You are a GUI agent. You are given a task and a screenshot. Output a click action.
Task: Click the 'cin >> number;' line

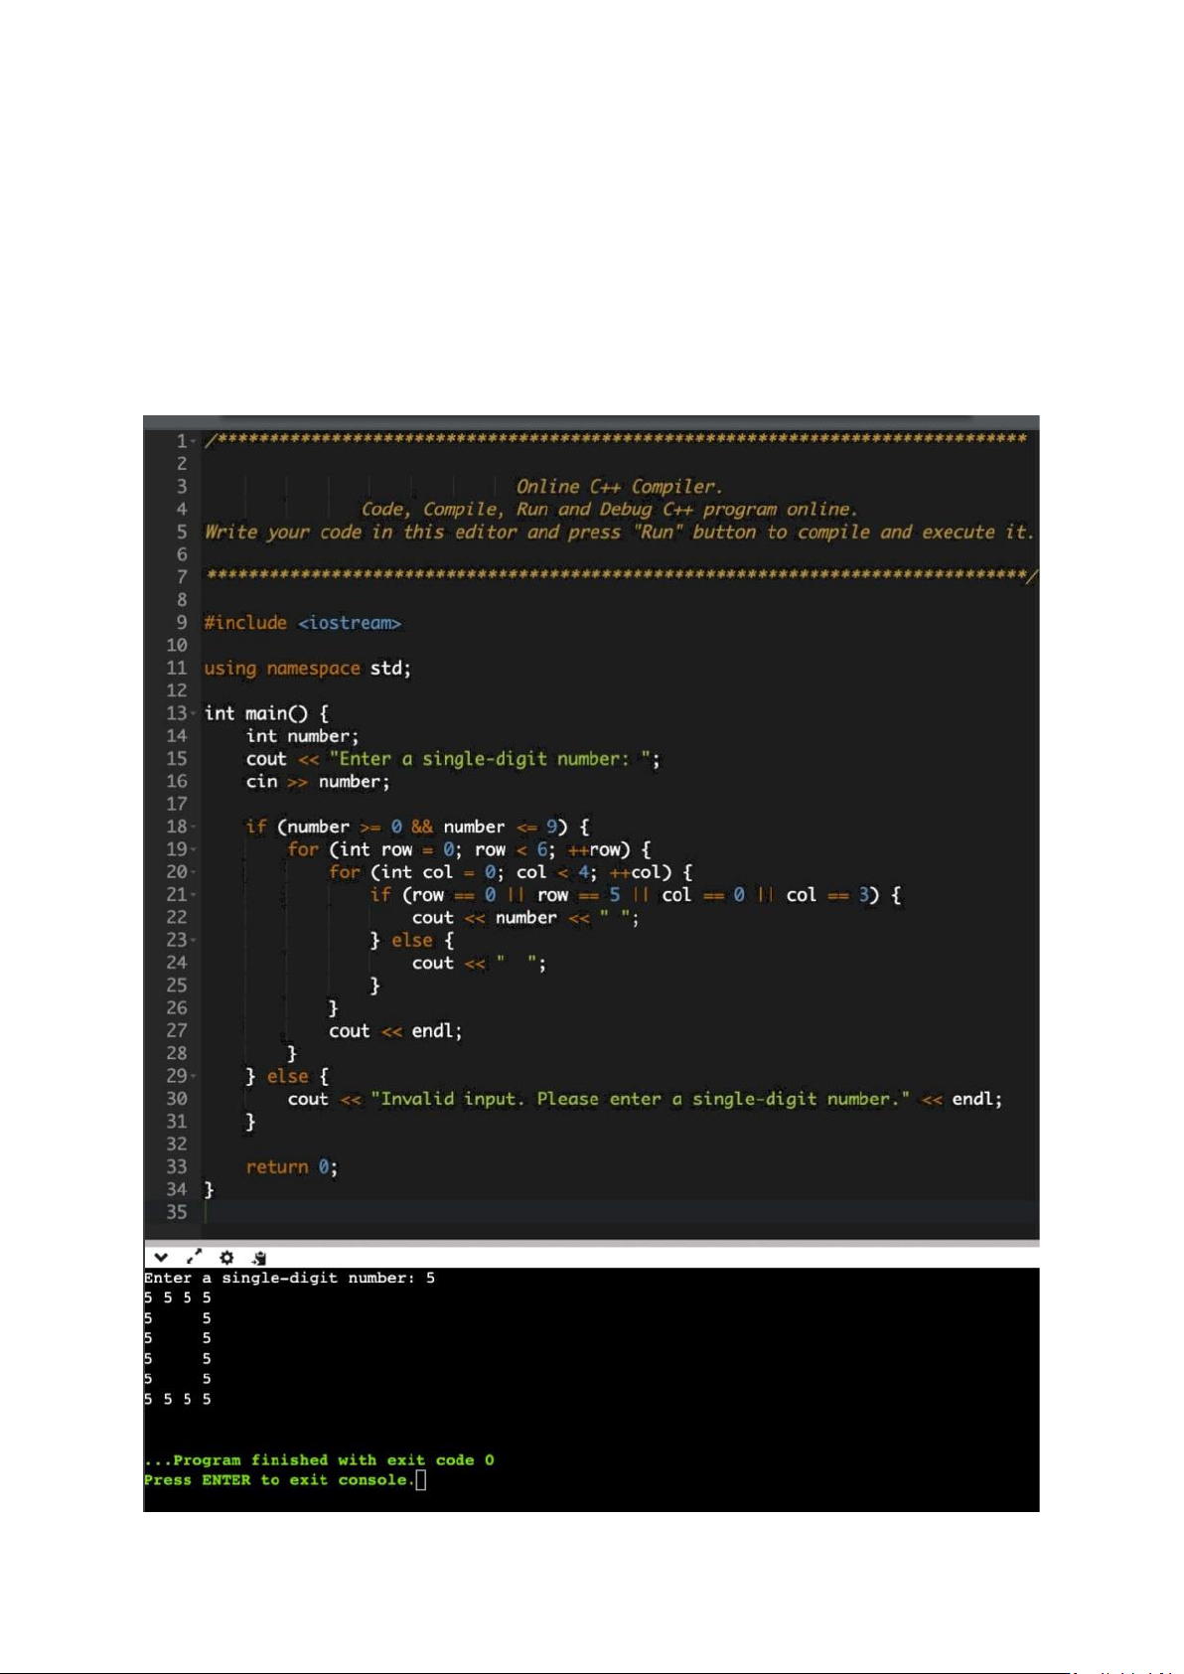point(318,782)
